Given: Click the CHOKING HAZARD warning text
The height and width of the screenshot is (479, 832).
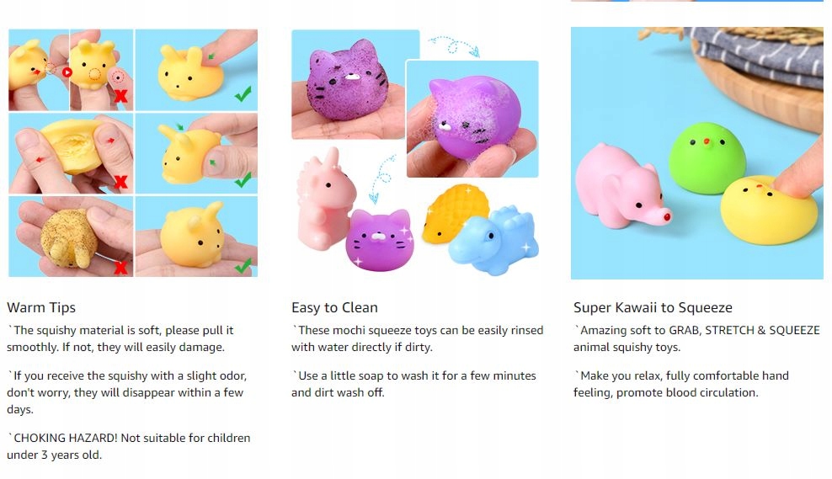Looking at the screenshot, I should (128, 446).
